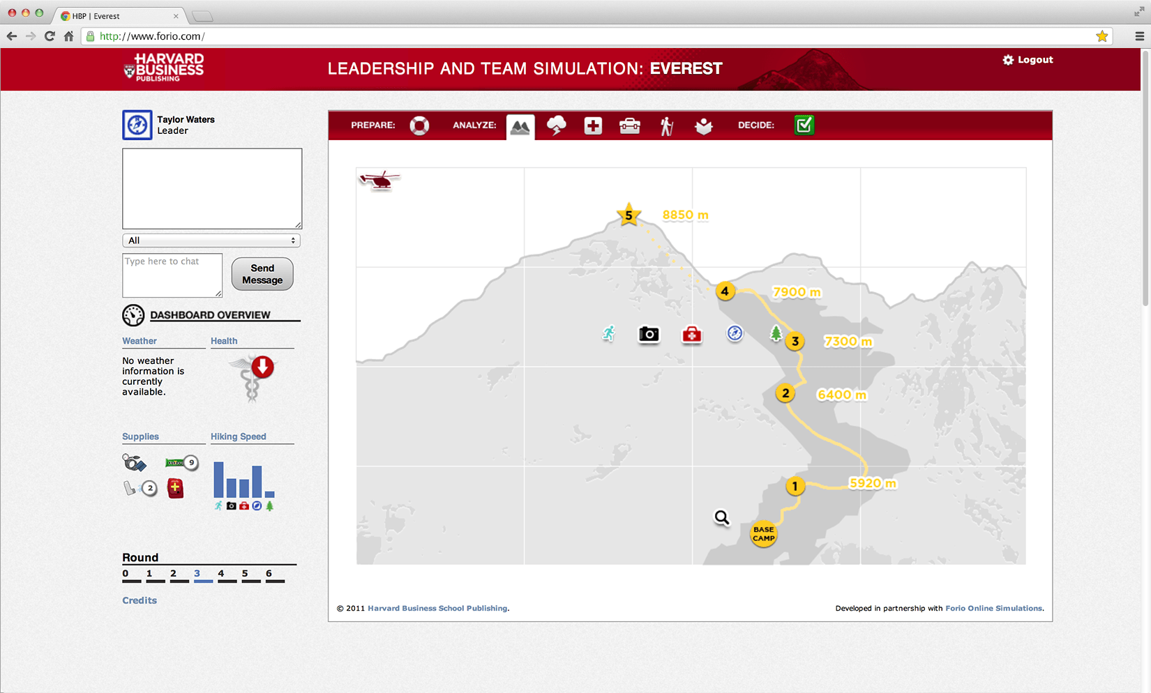Click the browser home icon

[x=68, y=36]
